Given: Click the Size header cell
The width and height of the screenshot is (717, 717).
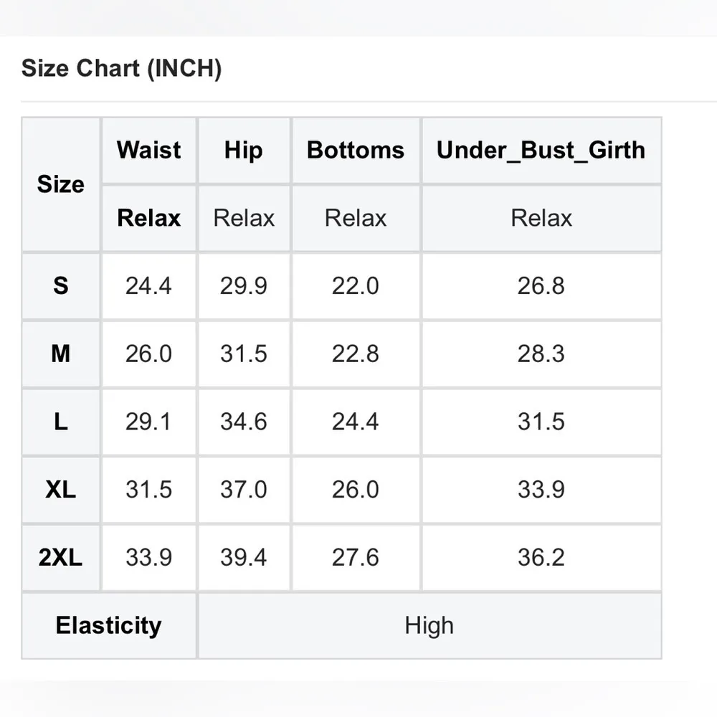Looking at the screenshot, I should (x=61, y=184).
